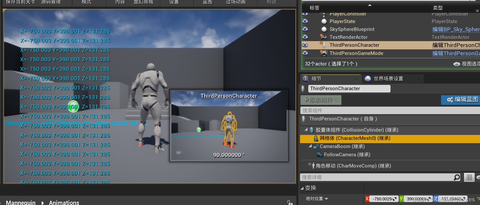Open 编辑ThirdPersonGameMode blueprint link
The image size is (480, 205).
(x=456, y=53)
